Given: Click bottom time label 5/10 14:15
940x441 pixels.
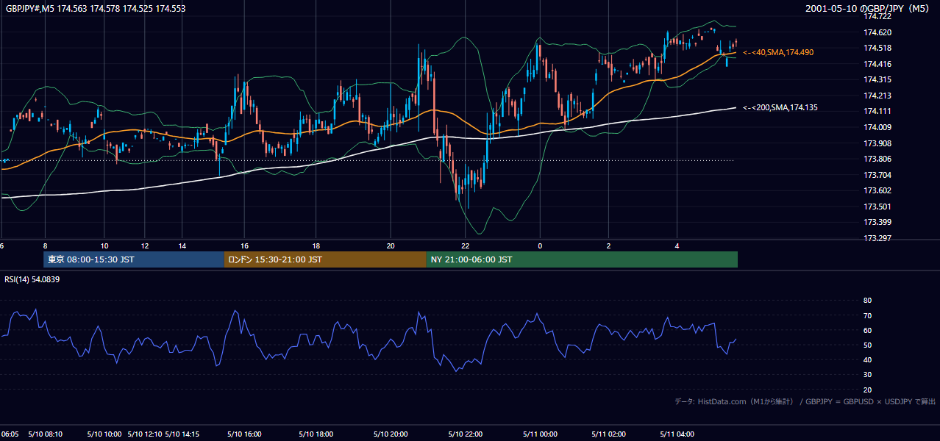Looking at the screenshot, I should click(x=182, y=434).
